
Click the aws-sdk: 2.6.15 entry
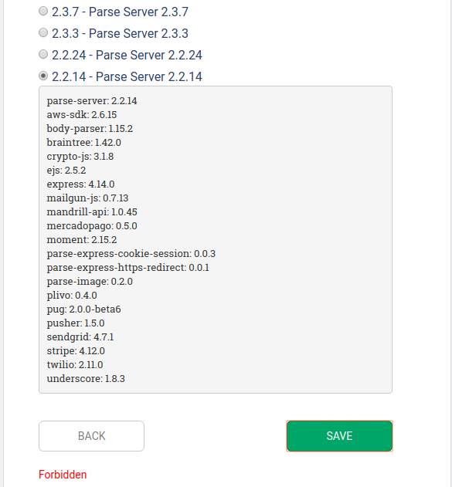coord(82,114)
